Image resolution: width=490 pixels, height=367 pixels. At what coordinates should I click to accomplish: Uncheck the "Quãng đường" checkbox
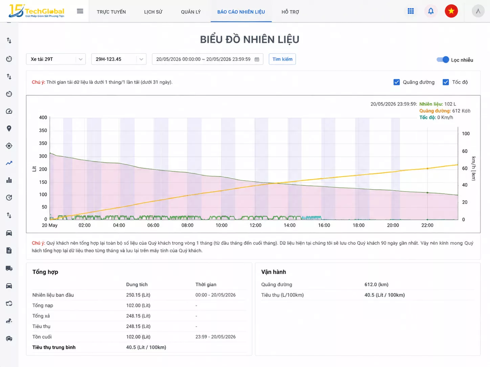[x=397, y=82]
